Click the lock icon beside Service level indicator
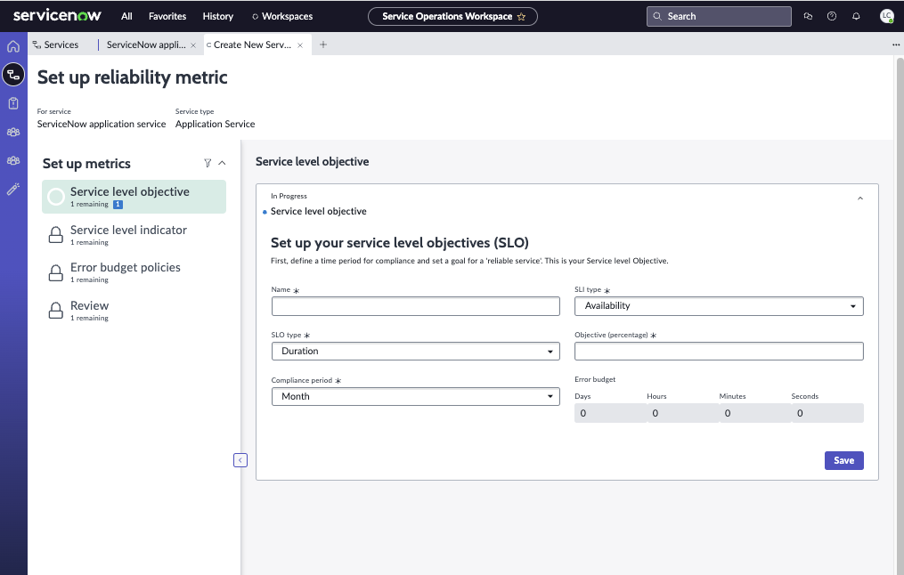Image resolution: width=904 pixels, height=575 pixels. (55, 234)
